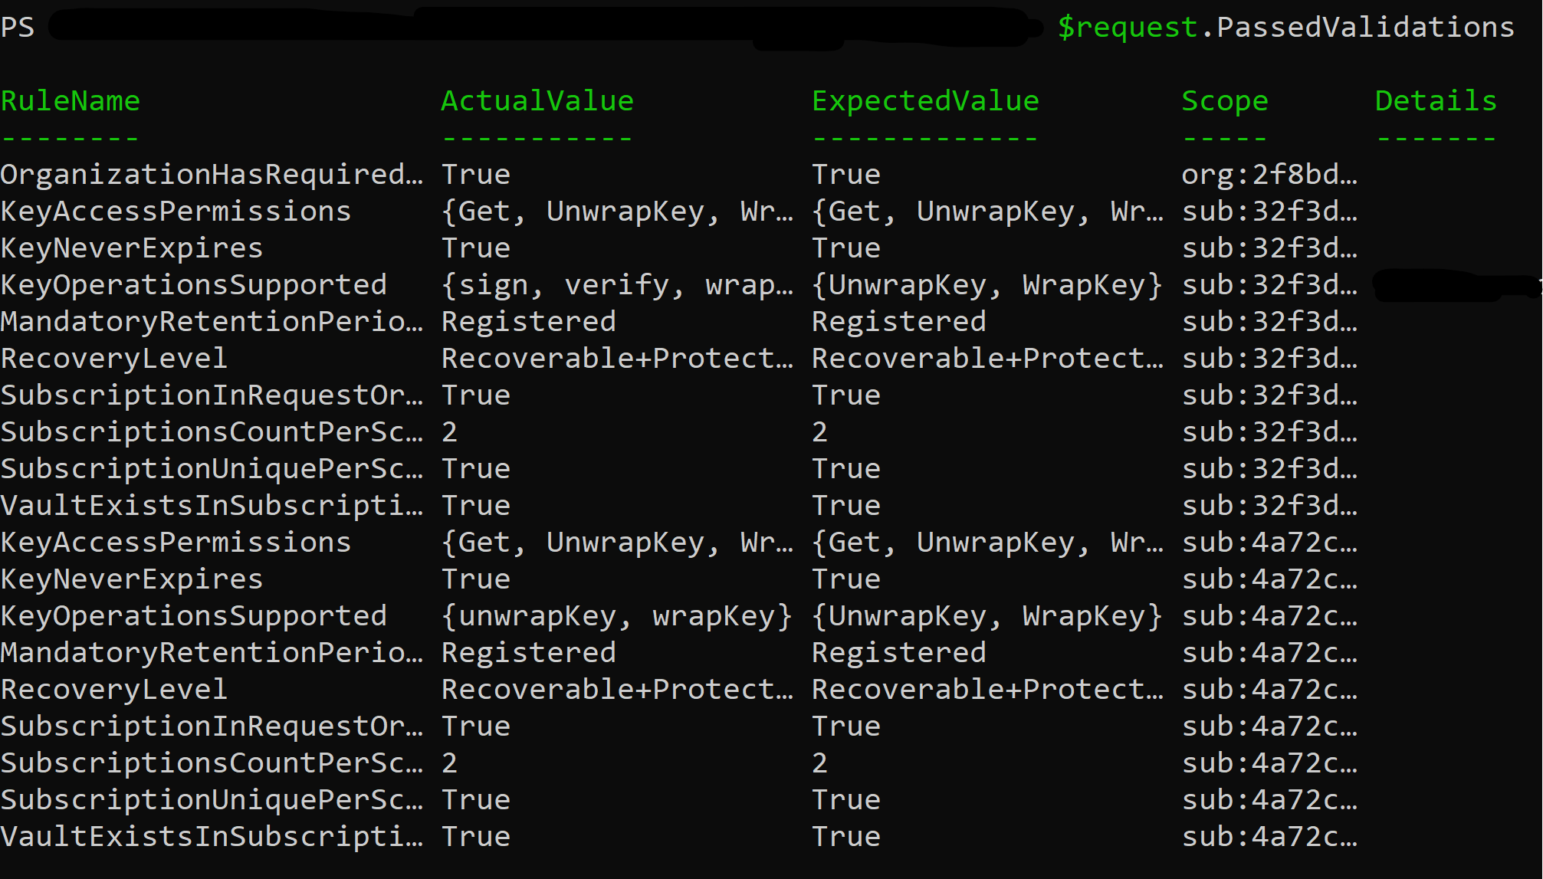This screenshot has width=1543, height=879.
Task: Click the first SubscriptionsCountPerSc… actual value 2
Action: coord(450,431)
